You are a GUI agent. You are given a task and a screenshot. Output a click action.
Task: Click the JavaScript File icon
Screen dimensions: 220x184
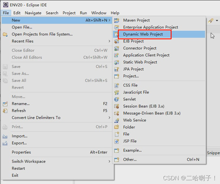tap(117, 92)
